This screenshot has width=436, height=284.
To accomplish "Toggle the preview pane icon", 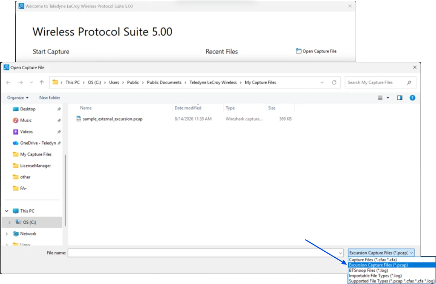I will tap(400, 98).
